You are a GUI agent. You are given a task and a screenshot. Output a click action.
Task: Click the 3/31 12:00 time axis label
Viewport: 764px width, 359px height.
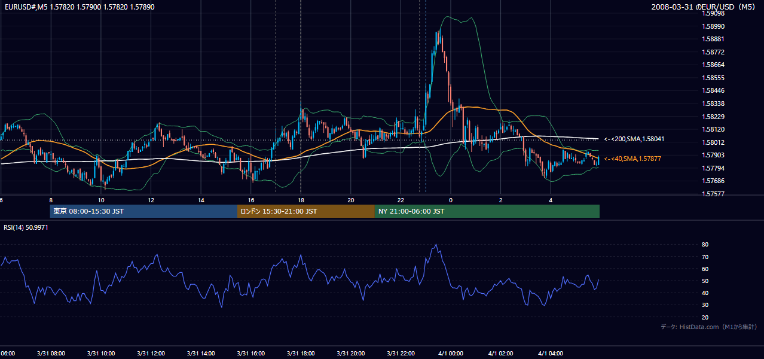click(151, 354)
